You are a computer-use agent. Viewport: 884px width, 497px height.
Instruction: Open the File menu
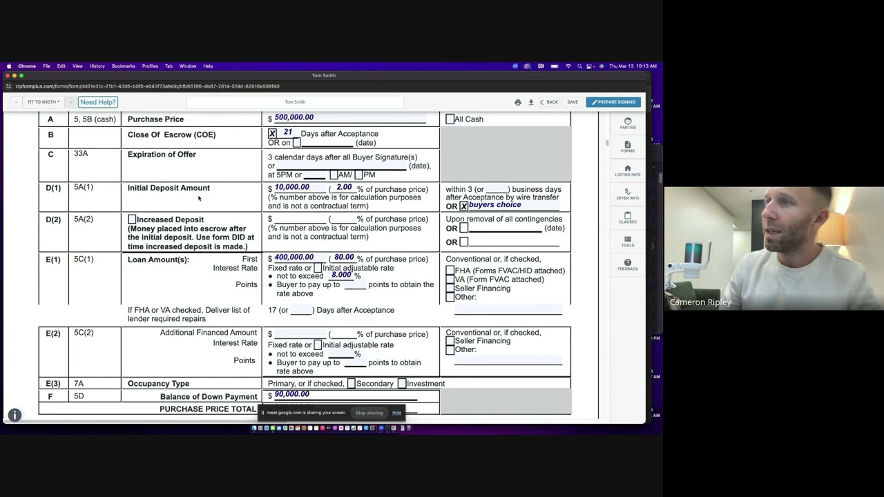coord(46,66)
